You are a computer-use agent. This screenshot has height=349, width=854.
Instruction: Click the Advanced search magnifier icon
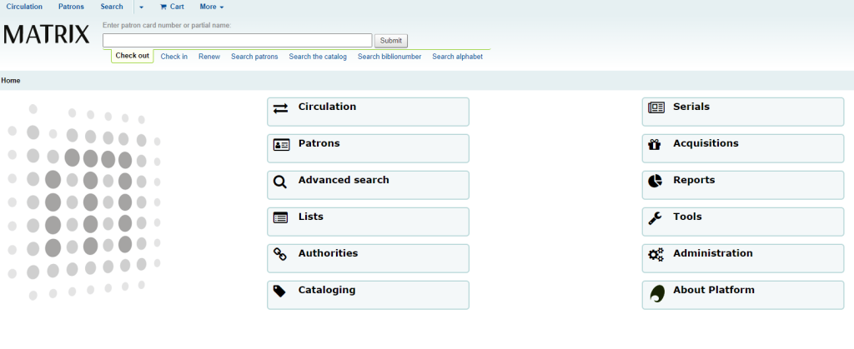click(x=281, y=182)
